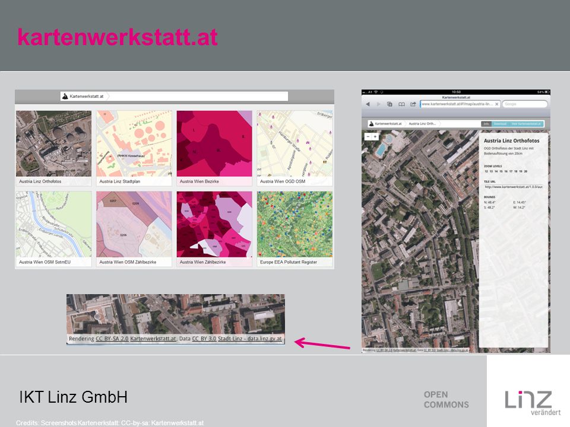Click the E: 14.45° bounds value
Viewport: 570px width, 427px height.
tap(520, 203)
